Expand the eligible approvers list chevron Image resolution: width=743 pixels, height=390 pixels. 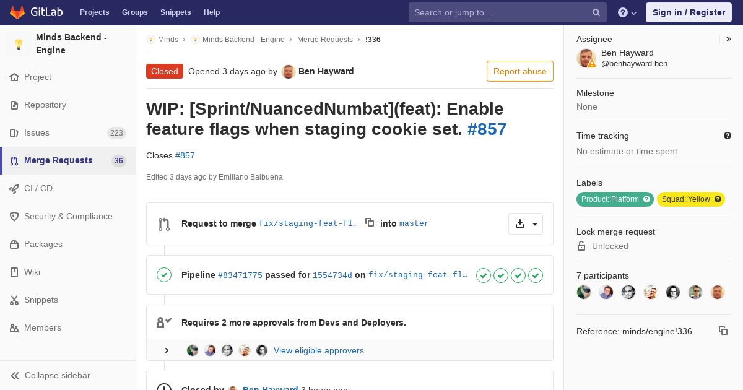[167, 350]
